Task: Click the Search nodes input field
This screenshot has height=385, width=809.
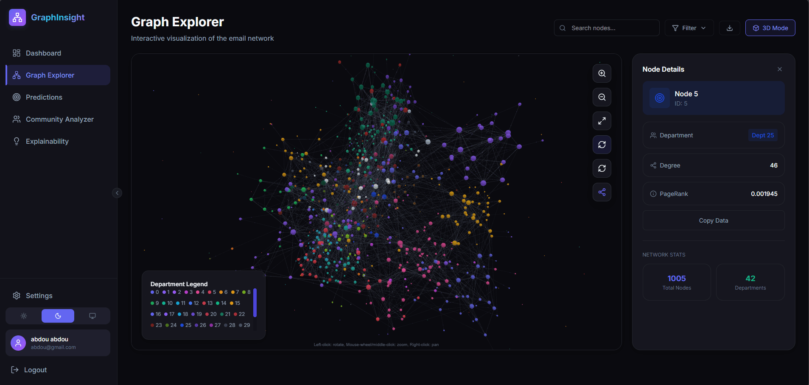Action: [x=607, y=28]
